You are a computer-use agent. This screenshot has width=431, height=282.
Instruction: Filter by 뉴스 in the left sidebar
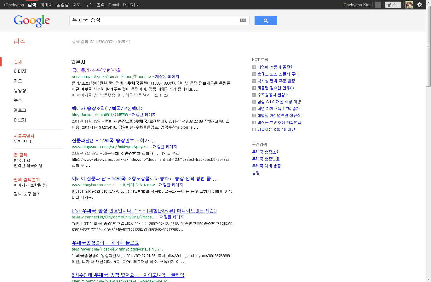[x=18, y=100]
